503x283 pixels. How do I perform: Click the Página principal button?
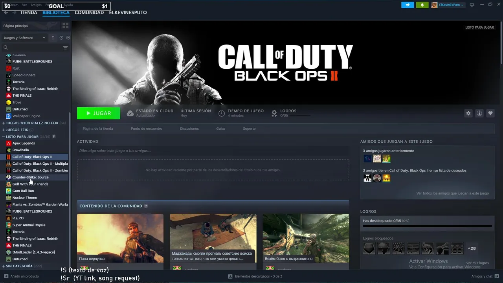coord(31,26)
